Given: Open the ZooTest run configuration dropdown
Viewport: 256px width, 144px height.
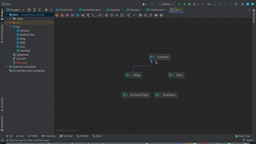Looking at the screenshot, I should coord(166,4).
